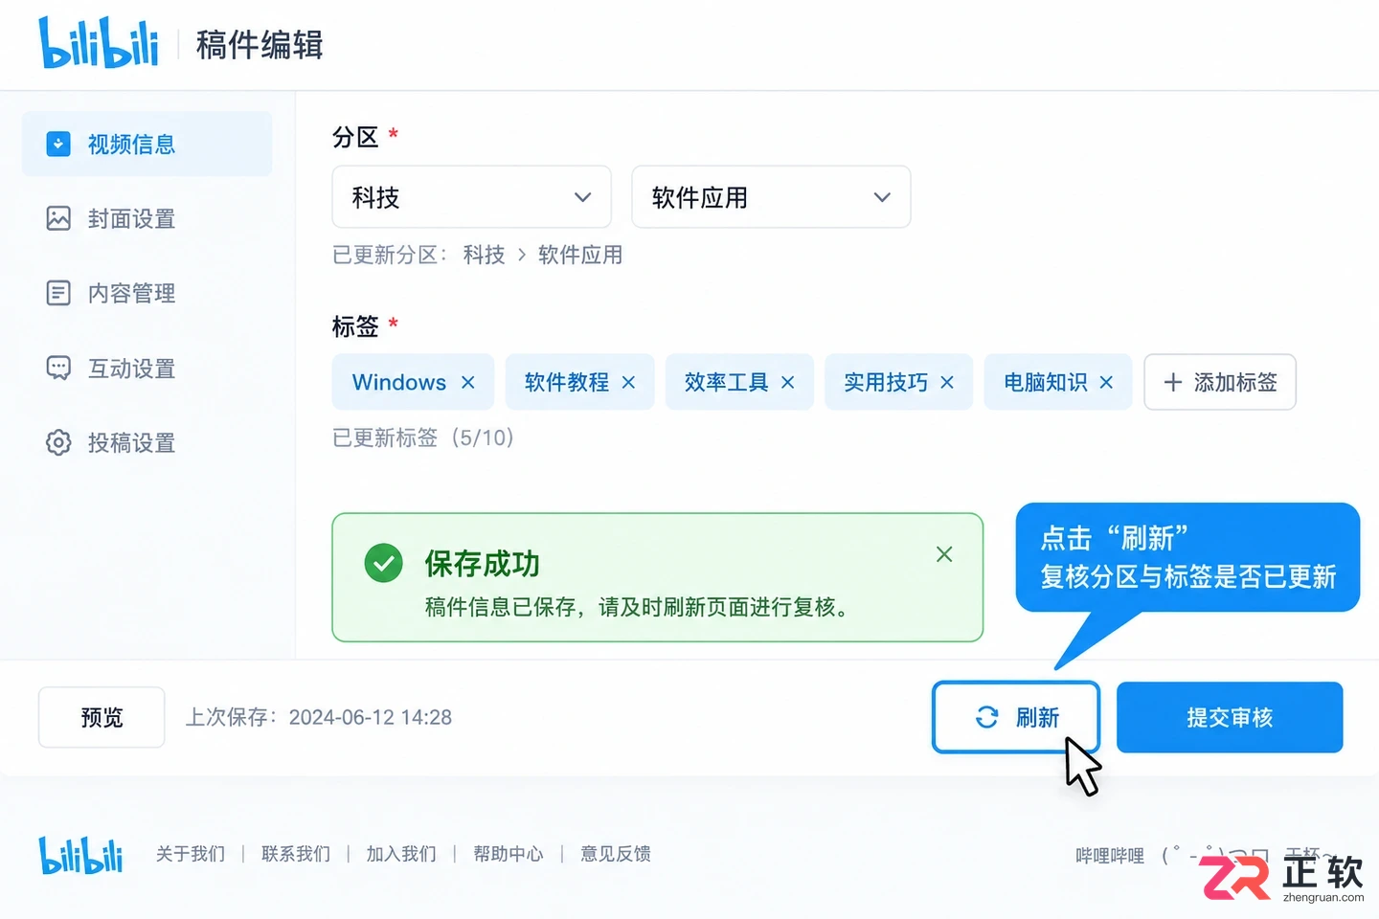
Task: Open the 软件应用 subcategory dropdown
Action: coord(771,197)
